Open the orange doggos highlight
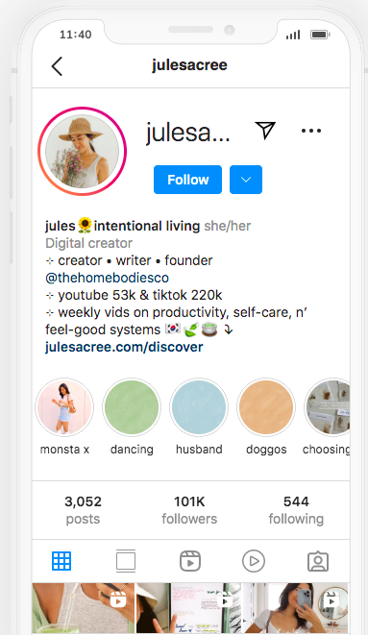Viewport: 368px width, 635px height. 266,407
